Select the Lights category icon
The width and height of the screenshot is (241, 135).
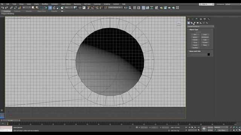click(x=195, y=23)
